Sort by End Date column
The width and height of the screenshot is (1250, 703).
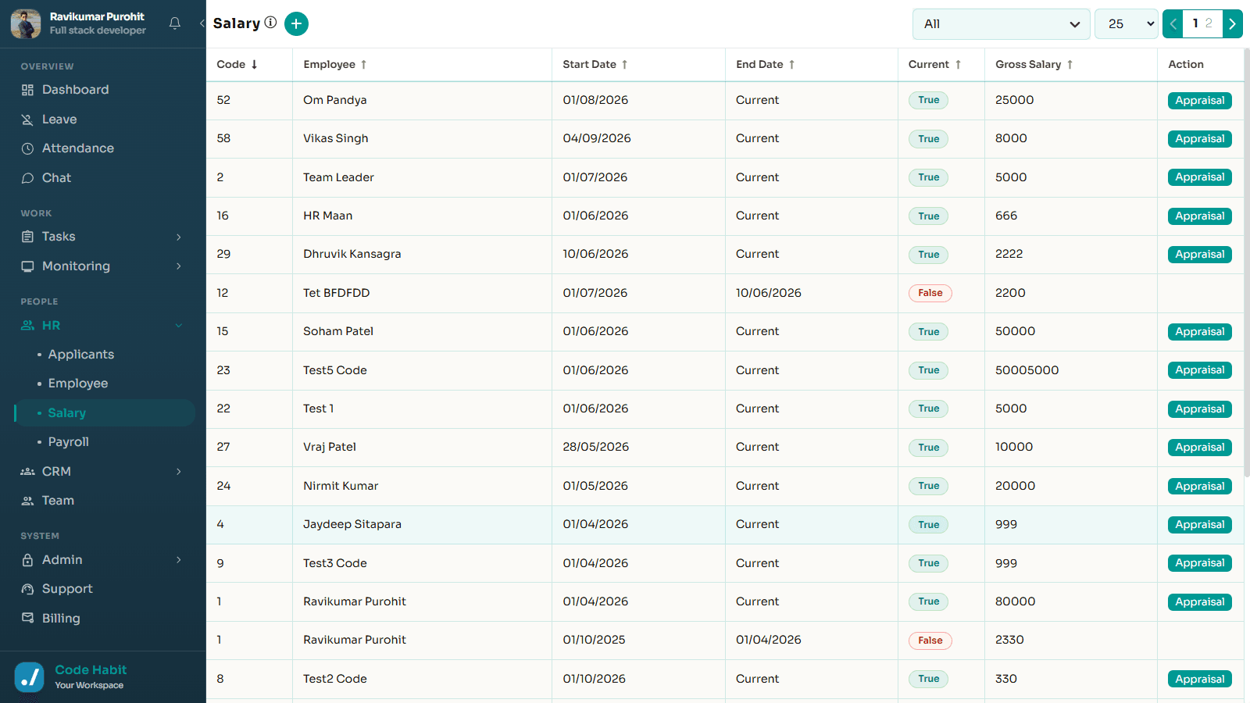[x=766, y=65]
